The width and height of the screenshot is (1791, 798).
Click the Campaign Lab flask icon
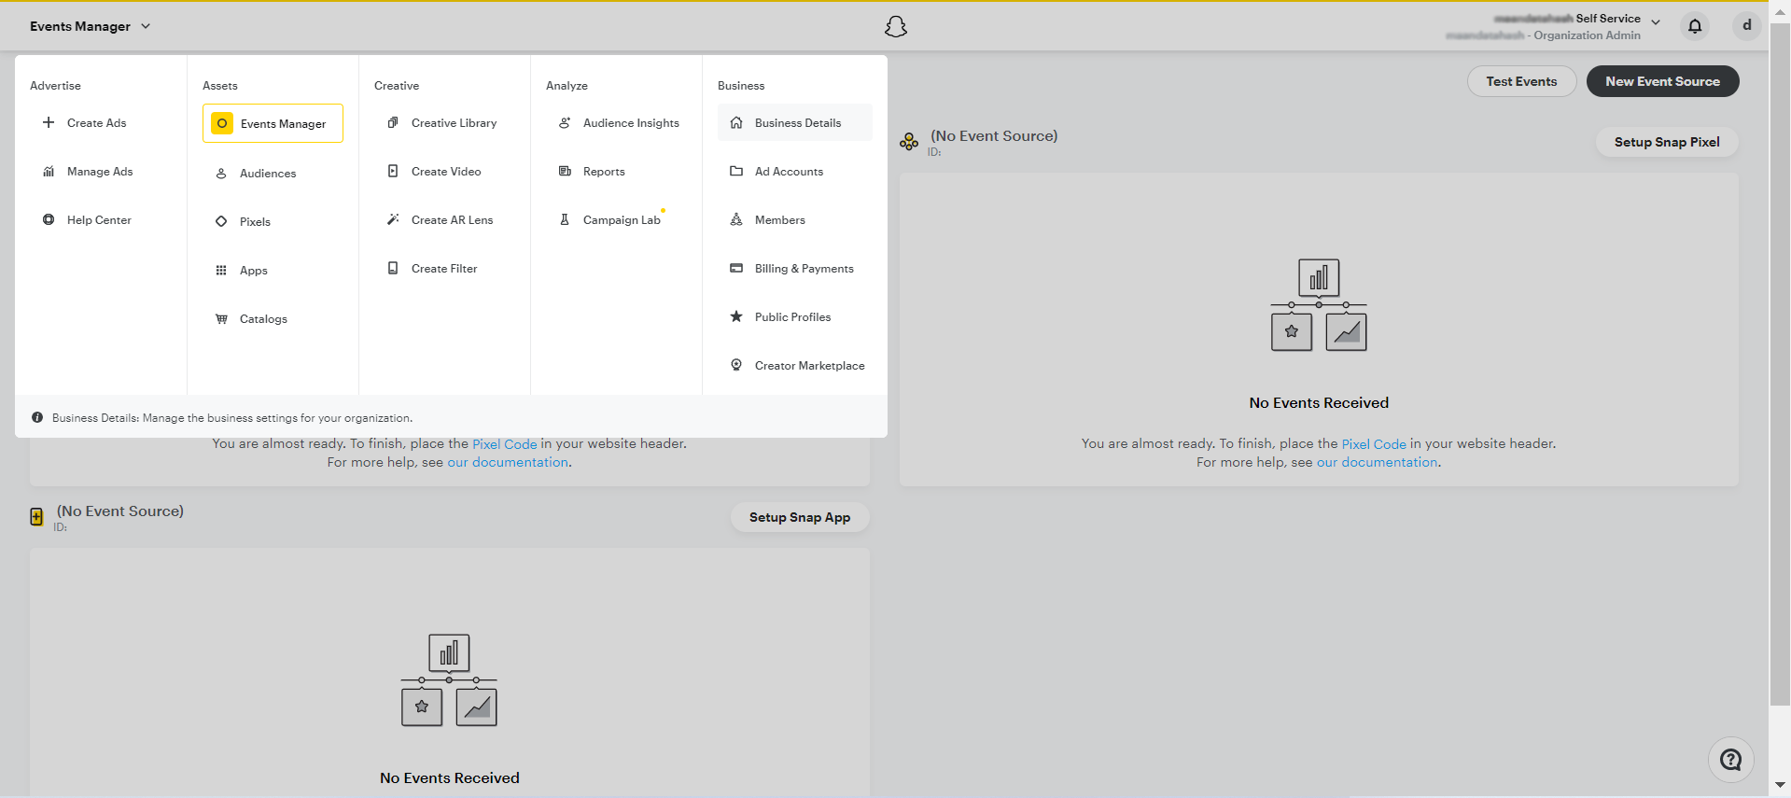click(565, 219)
